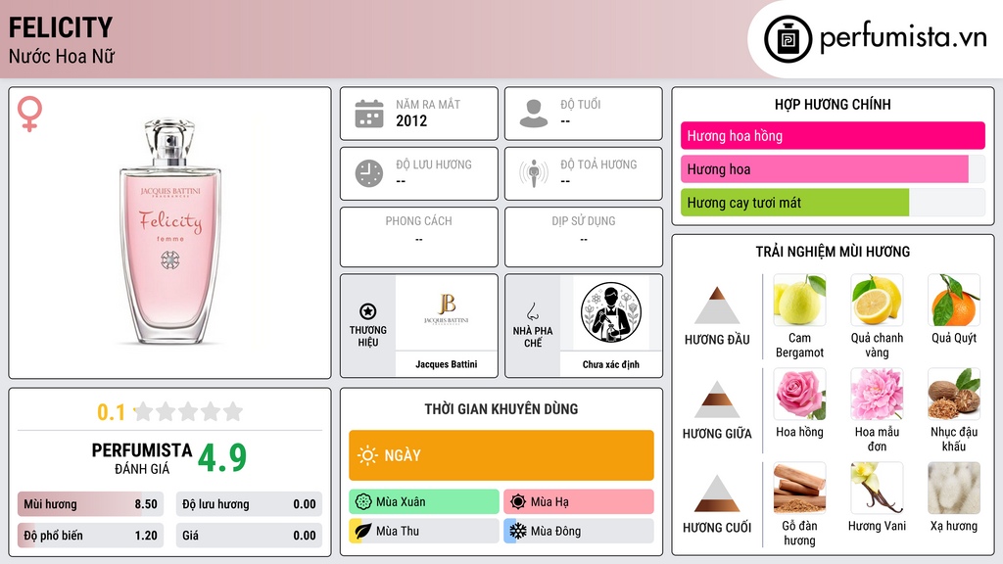The image size is (1003, 564).
Task: Click the sun icon next to Mùa Hạ
Action: [x=518, y=502]
